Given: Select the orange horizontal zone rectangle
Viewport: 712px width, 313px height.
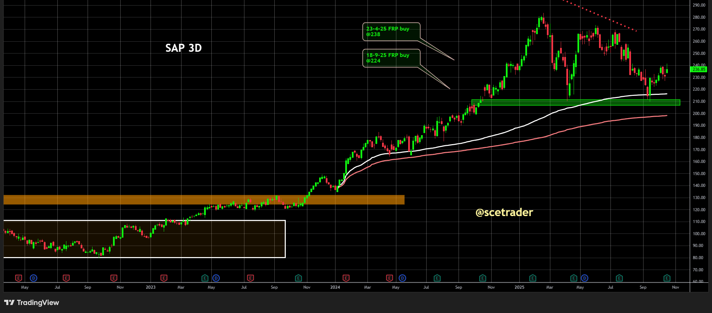Looking at the screenshot, I should (204, 200).
